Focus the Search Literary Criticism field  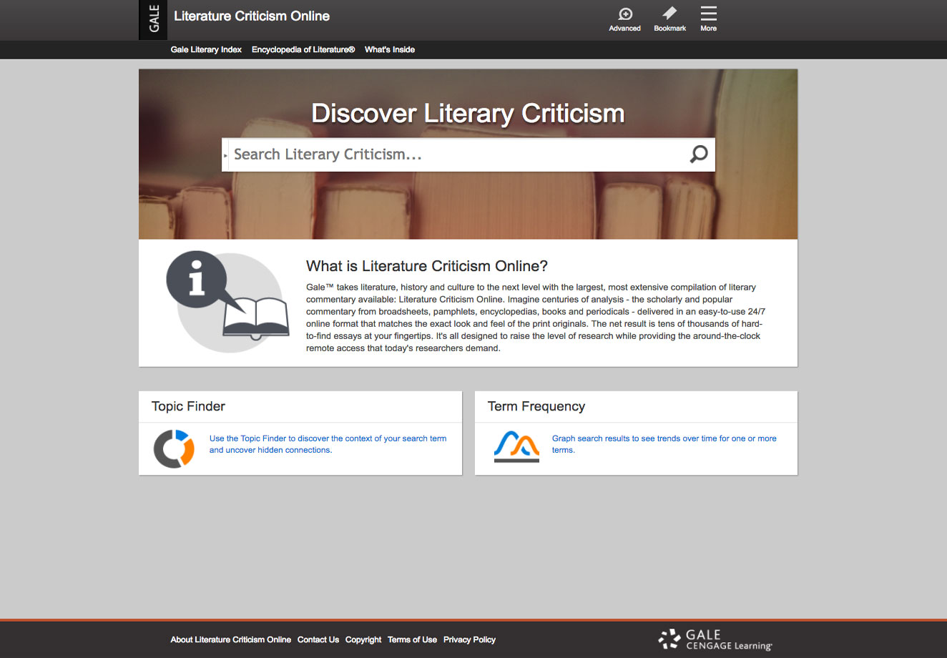coord(458,154)
